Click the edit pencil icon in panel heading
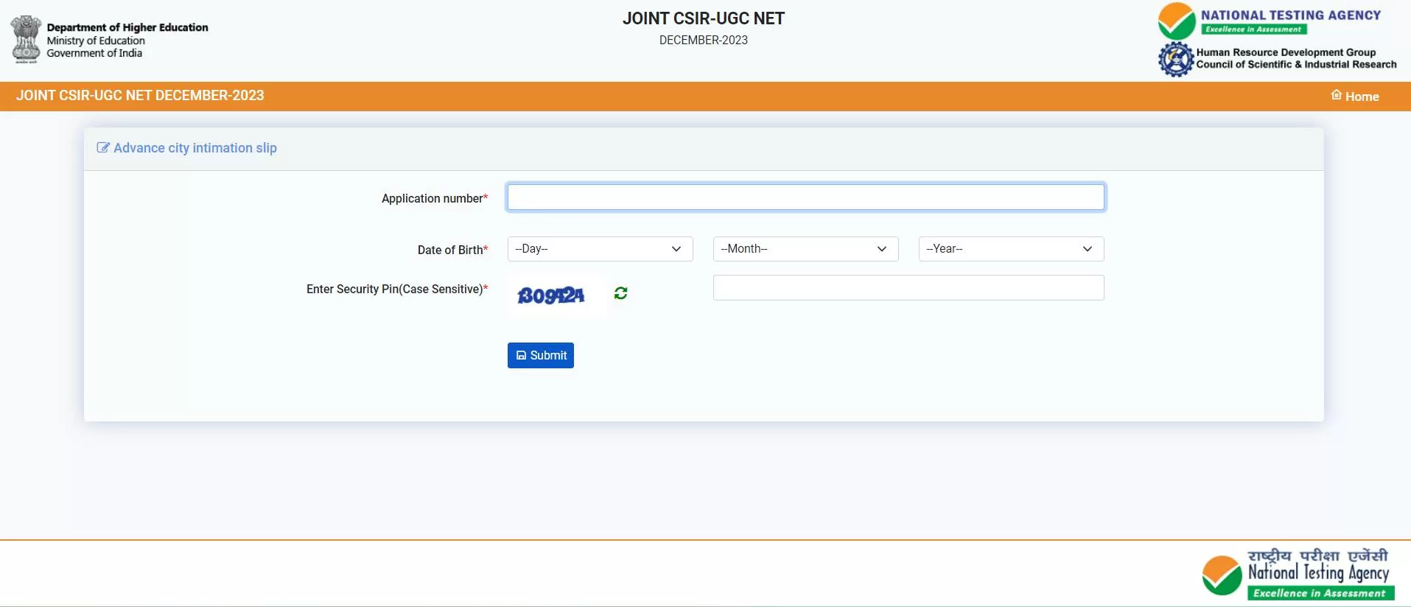This screenshot has width=1411, height=607. (103, 148)
